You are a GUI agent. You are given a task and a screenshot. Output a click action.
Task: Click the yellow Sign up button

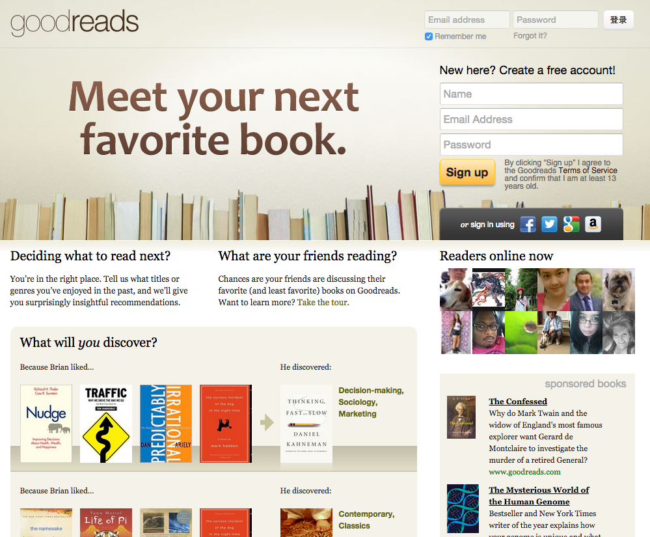pos(467,172)
